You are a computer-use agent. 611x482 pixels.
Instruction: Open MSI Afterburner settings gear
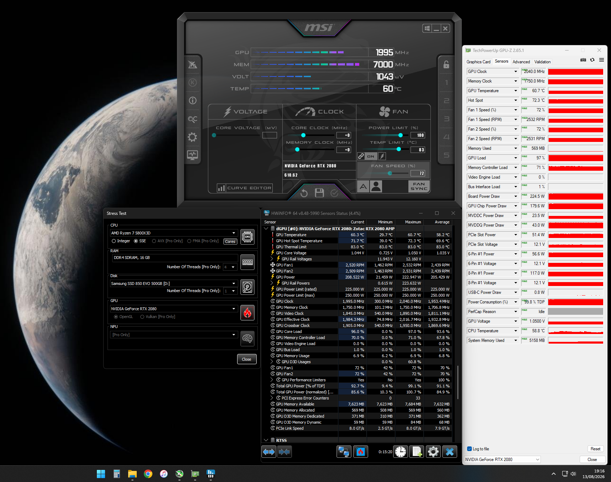tap(193, 137)
